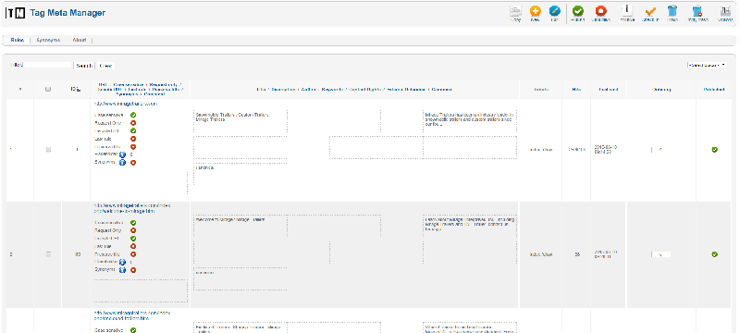Check the checkbox for row 1
The height and width of the screenshot is (333, 740).
click(48, 150)
